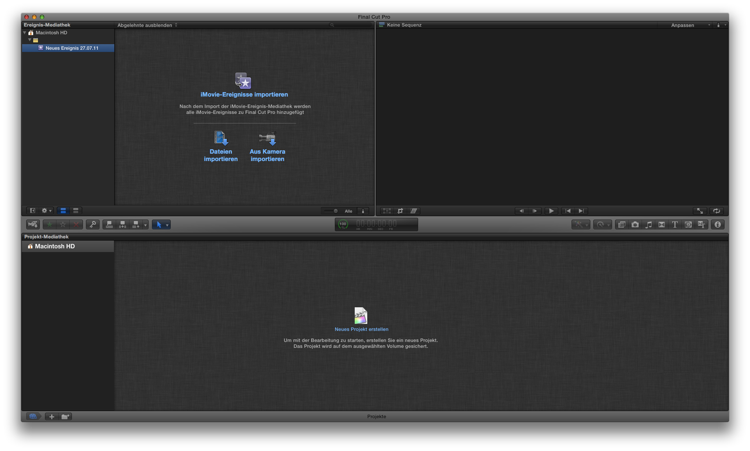750x451 pixels.
Task: Click the viewer Play button
Action: coord(551,211)
